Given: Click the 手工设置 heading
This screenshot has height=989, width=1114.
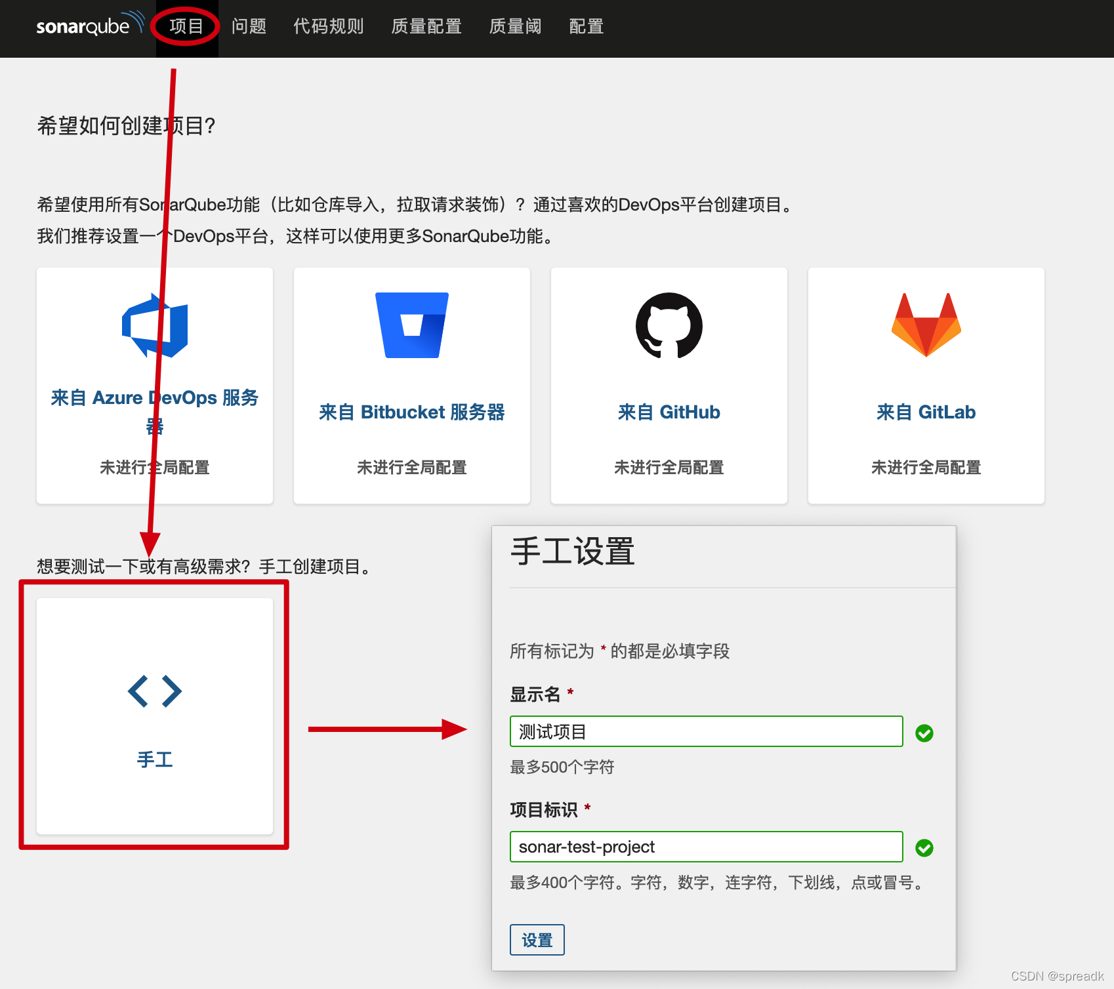Looking at the screenshot, I should 573,551.
